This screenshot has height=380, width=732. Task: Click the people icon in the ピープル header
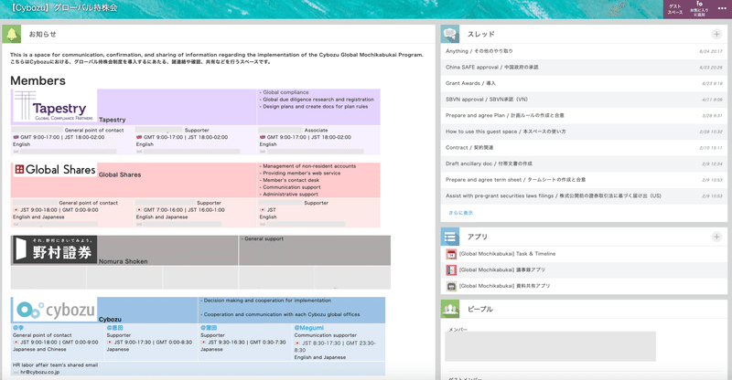tap(450, 309)
